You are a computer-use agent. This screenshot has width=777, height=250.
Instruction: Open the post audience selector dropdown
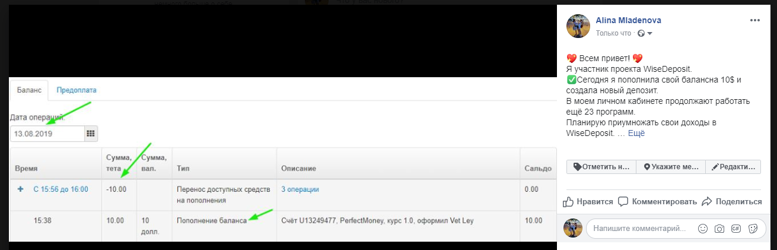click(x=646, y=33)
